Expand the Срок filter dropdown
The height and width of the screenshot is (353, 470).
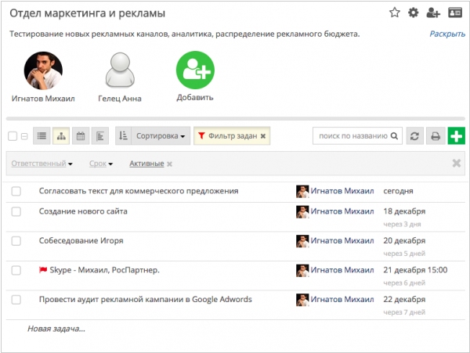point(101,164)
